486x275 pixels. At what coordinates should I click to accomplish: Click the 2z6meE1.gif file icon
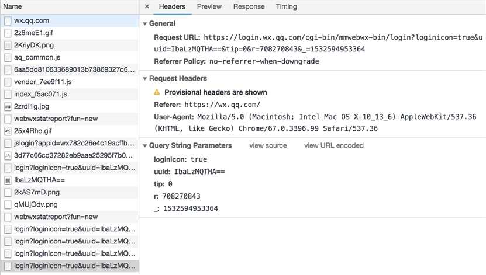coord(8,33)
